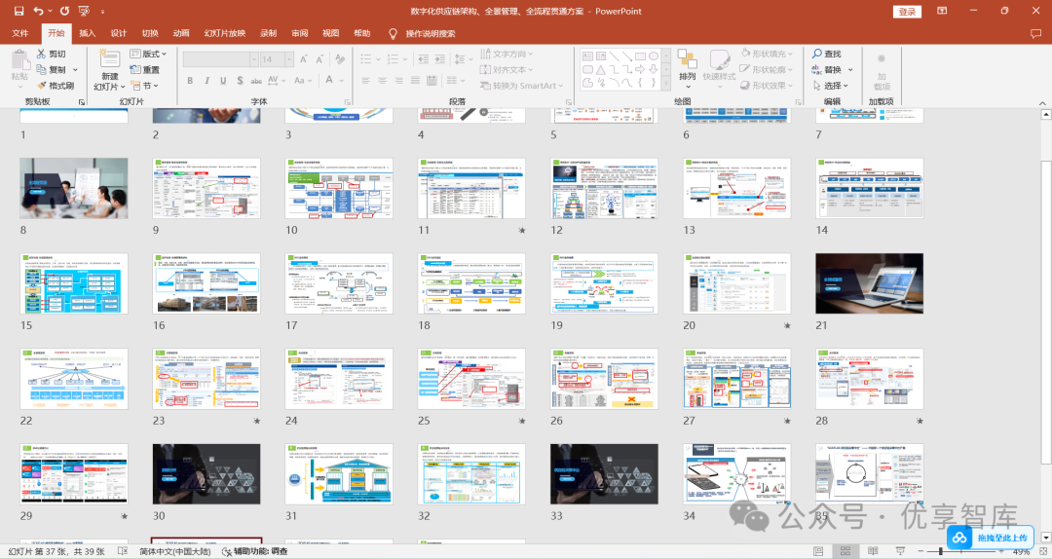Open the Shape Fill (形状填充) dropdown
This screenshot has height=559, width=1052.
(x=769, y=53)
